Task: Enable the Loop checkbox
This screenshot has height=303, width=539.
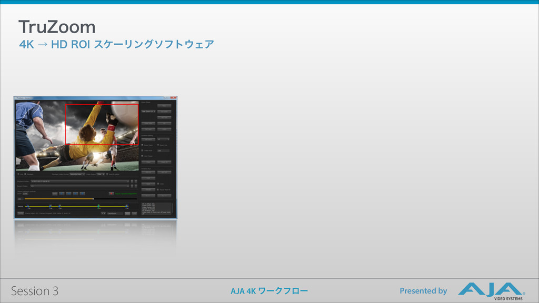Action: click(158, 184)
